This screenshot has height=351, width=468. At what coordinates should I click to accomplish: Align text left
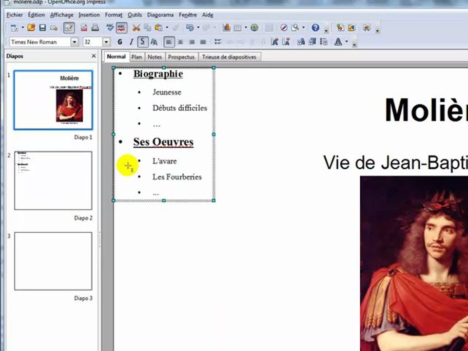[169, 42]
